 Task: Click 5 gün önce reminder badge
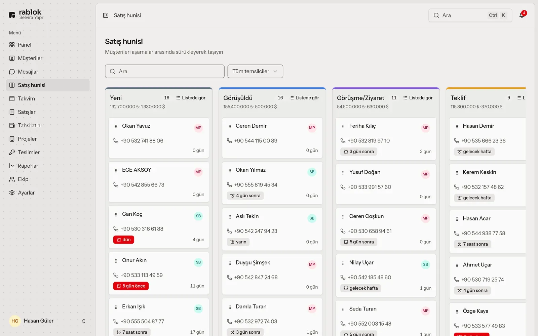pos(131,286)
